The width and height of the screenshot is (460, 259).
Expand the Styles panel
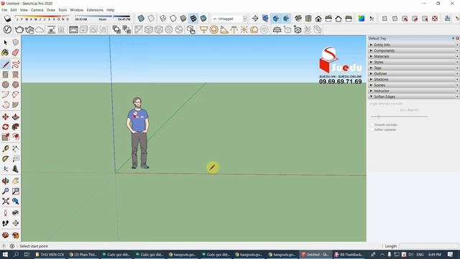[x=413, y=62]
